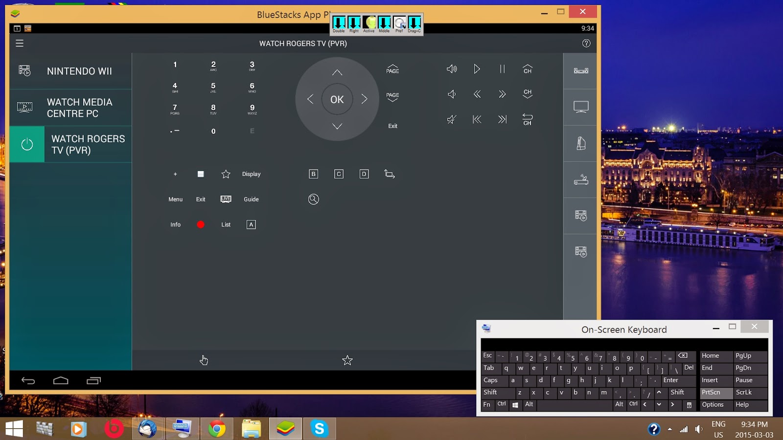Open the help question mark icon
783x440 pixels.
click(586, 44)
